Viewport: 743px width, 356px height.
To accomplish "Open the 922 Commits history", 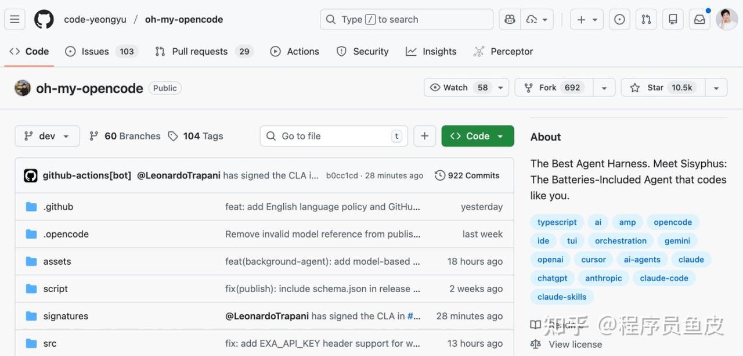I will [x=467, y=175].
